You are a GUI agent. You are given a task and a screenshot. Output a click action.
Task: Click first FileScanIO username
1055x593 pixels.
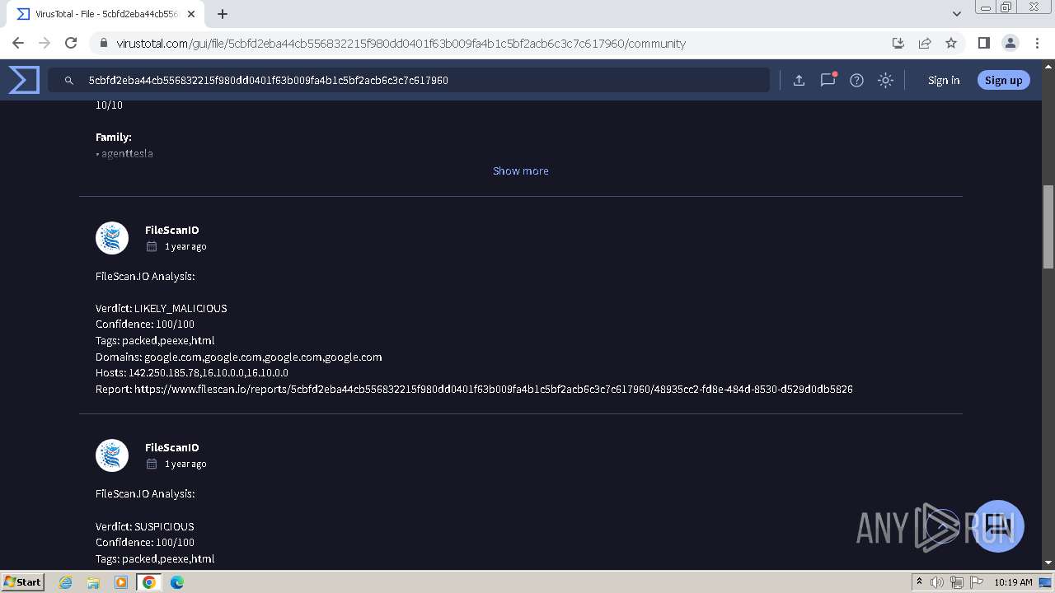(171, 230)
